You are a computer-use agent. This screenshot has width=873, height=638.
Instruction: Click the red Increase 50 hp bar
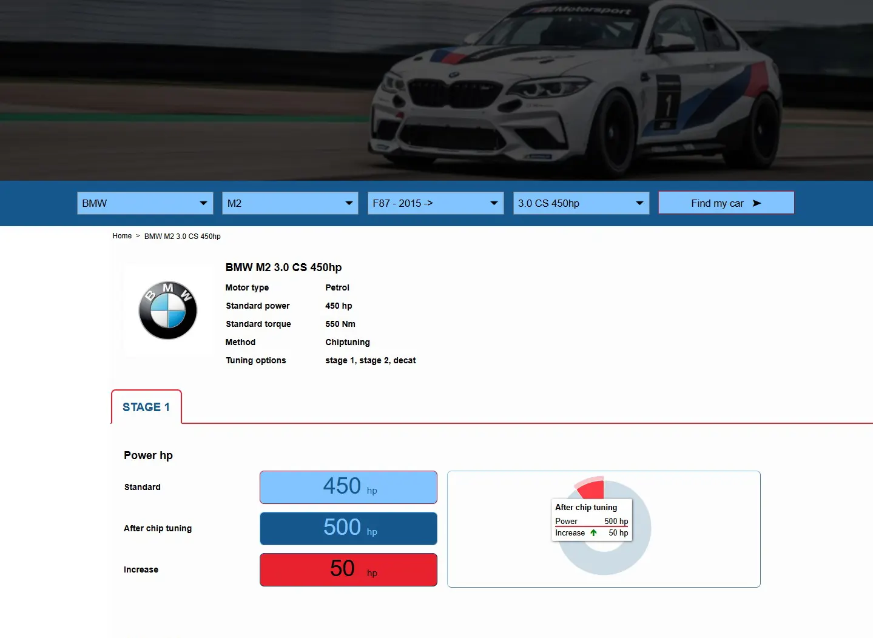click(x=348, y=569)
